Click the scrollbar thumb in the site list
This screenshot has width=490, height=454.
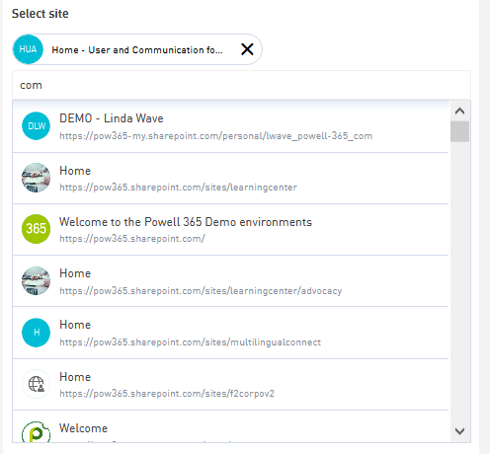pos(459,131)
